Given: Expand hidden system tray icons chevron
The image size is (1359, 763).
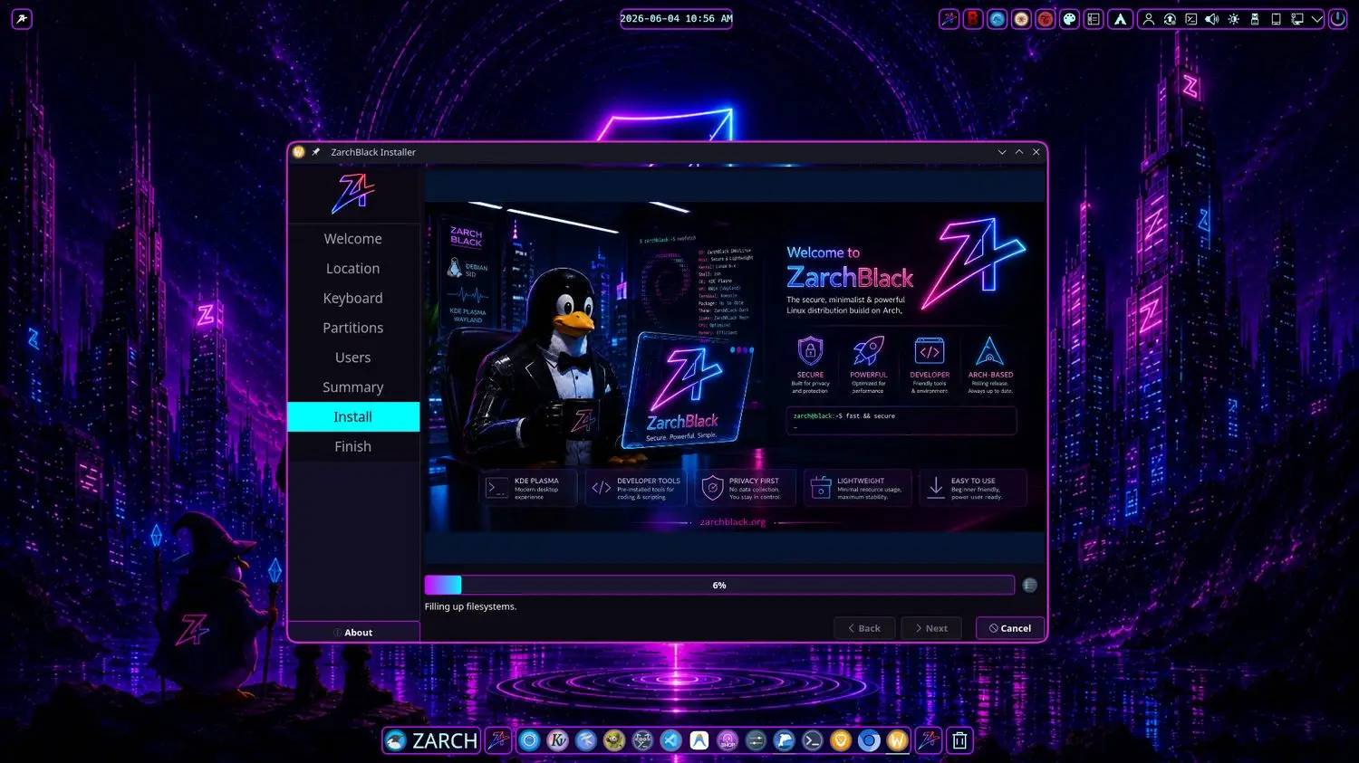Looking at the screenshot, I should click(1317, 19).
